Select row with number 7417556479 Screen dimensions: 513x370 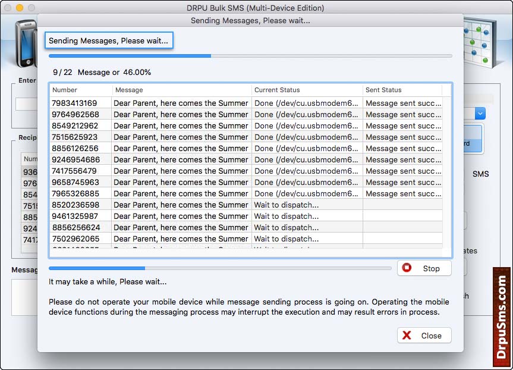tap(246, 171)
